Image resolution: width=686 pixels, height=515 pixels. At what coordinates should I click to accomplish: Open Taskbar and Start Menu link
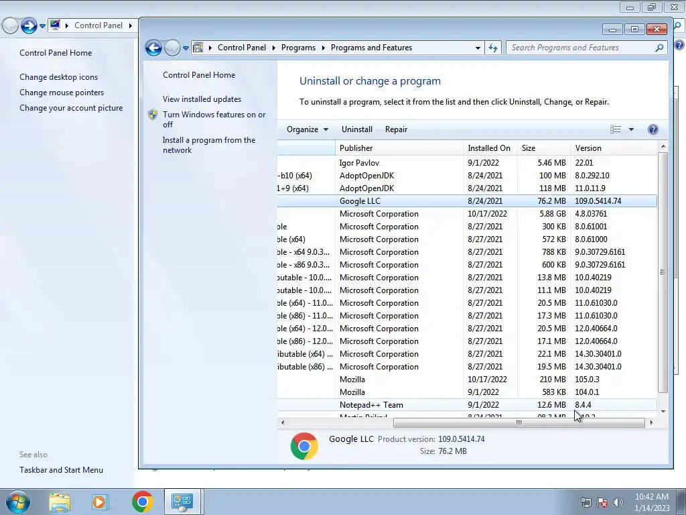tap(61, 470)
